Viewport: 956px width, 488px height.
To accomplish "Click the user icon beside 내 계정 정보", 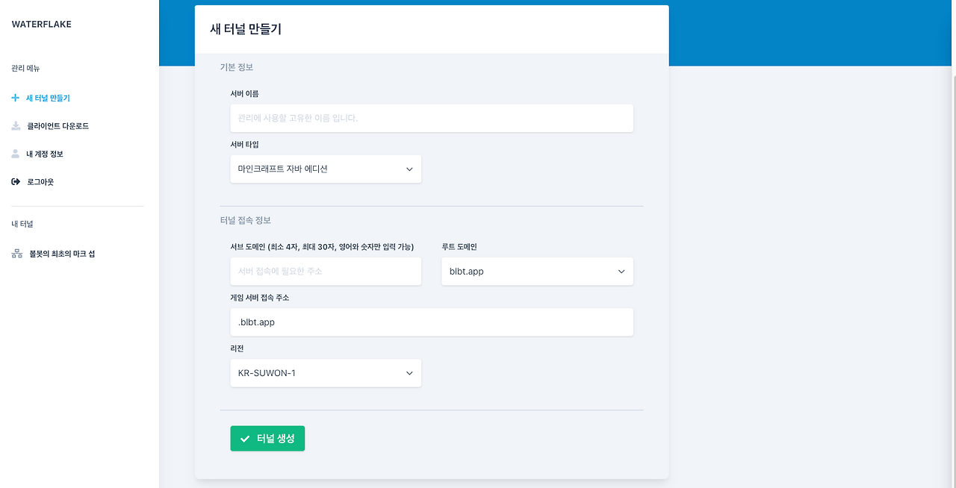I will pyautogui.click(x=16, y=154).
